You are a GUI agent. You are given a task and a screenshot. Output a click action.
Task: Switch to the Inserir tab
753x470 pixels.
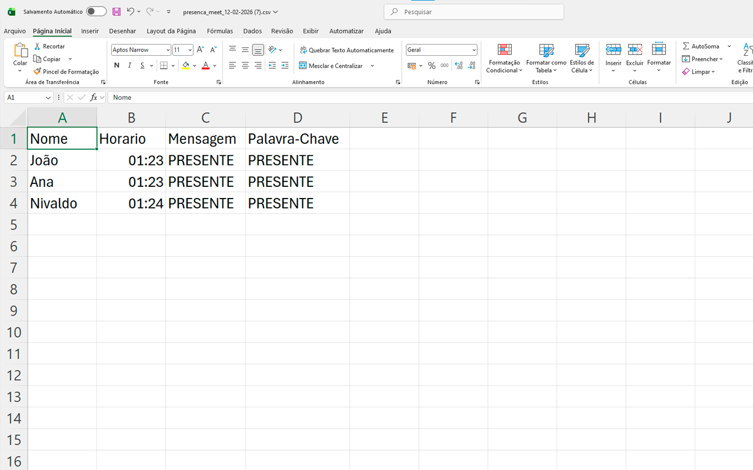[90, 31]
